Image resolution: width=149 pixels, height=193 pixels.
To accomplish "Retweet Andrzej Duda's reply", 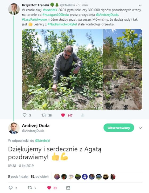I will [30, 188].
